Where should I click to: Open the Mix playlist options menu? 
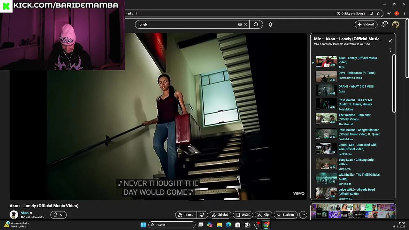click(x=390, y=50)
